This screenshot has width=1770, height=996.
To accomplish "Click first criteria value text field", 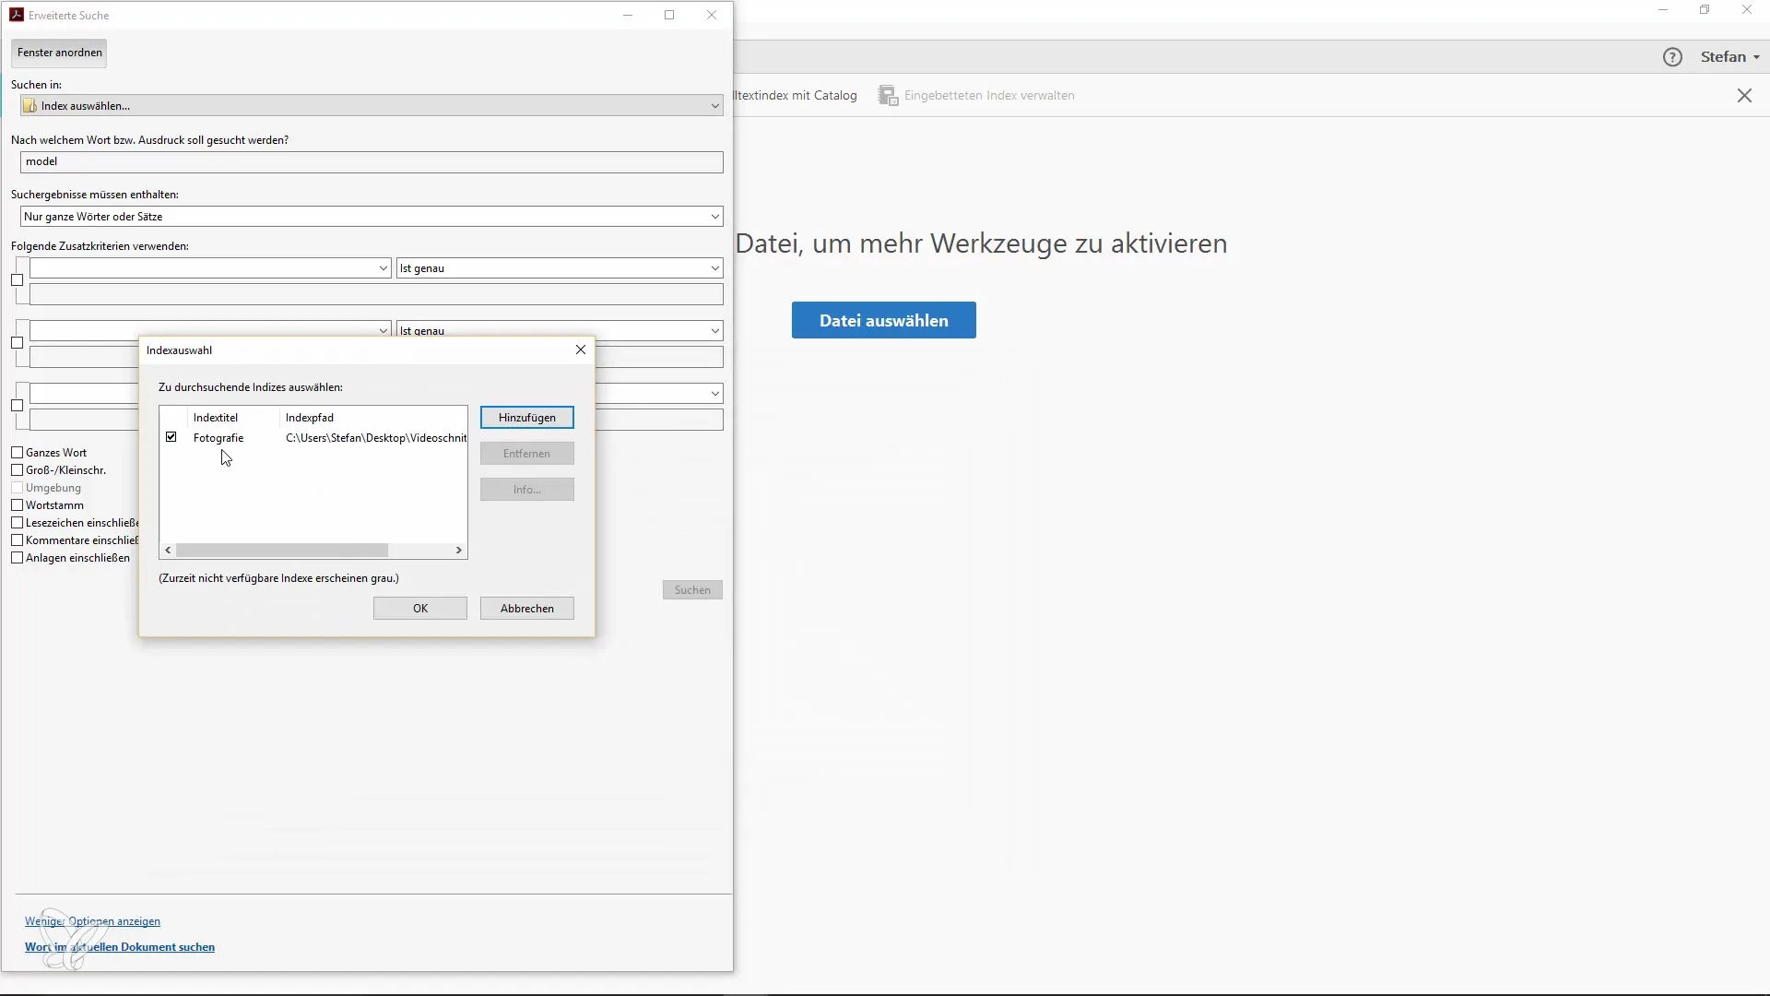I will (x=376, y=295).
